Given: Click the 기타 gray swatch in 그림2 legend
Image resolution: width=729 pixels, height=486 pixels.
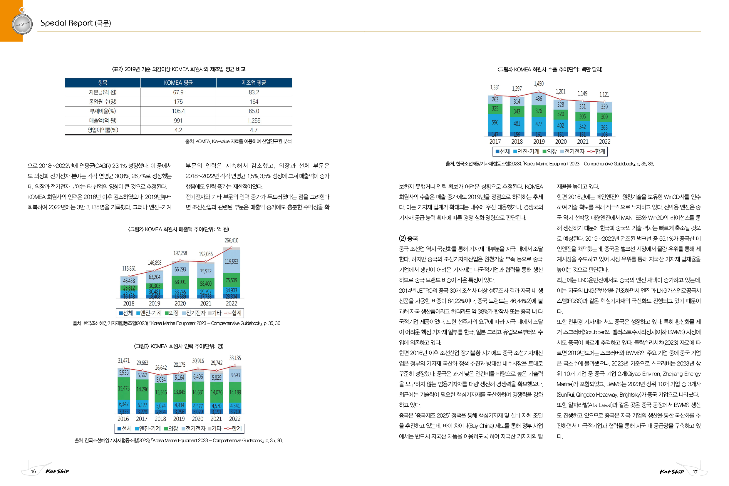Looking at the screenshot, I should [x=210, y=313].
